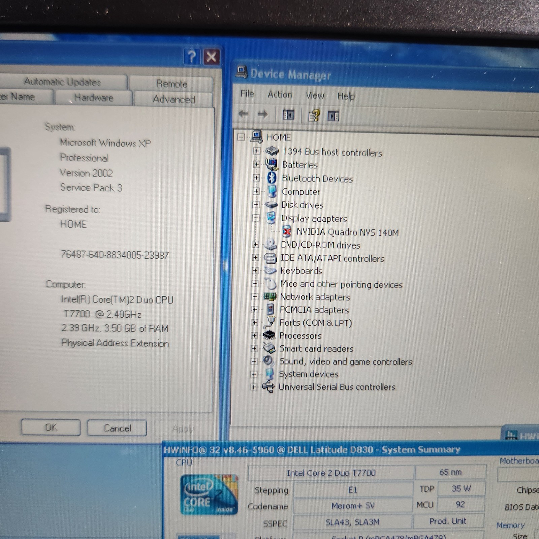Screen dimensions: 539x539
Task: Switch to the Remote tab
Action: point(171,84)
